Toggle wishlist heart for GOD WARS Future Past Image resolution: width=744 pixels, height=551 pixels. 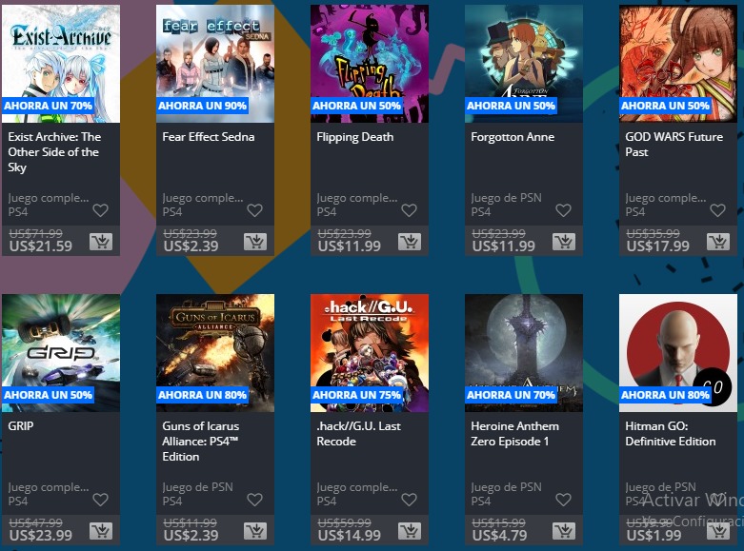[717, 210]
